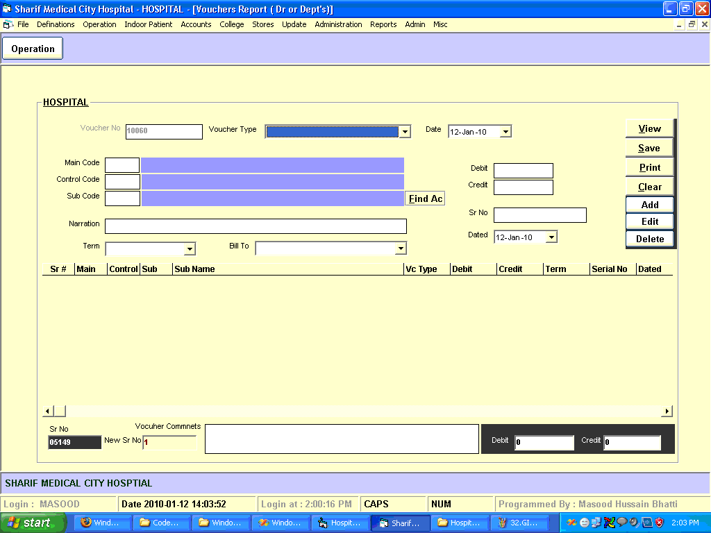Click the grid scrollbar right arrow
This screenshot has height=533, width=711.
(x=667, y=412)
